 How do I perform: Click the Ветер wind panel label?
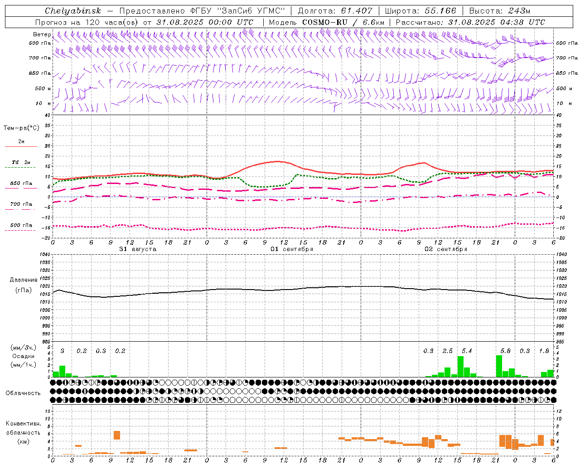pos(42,34)
